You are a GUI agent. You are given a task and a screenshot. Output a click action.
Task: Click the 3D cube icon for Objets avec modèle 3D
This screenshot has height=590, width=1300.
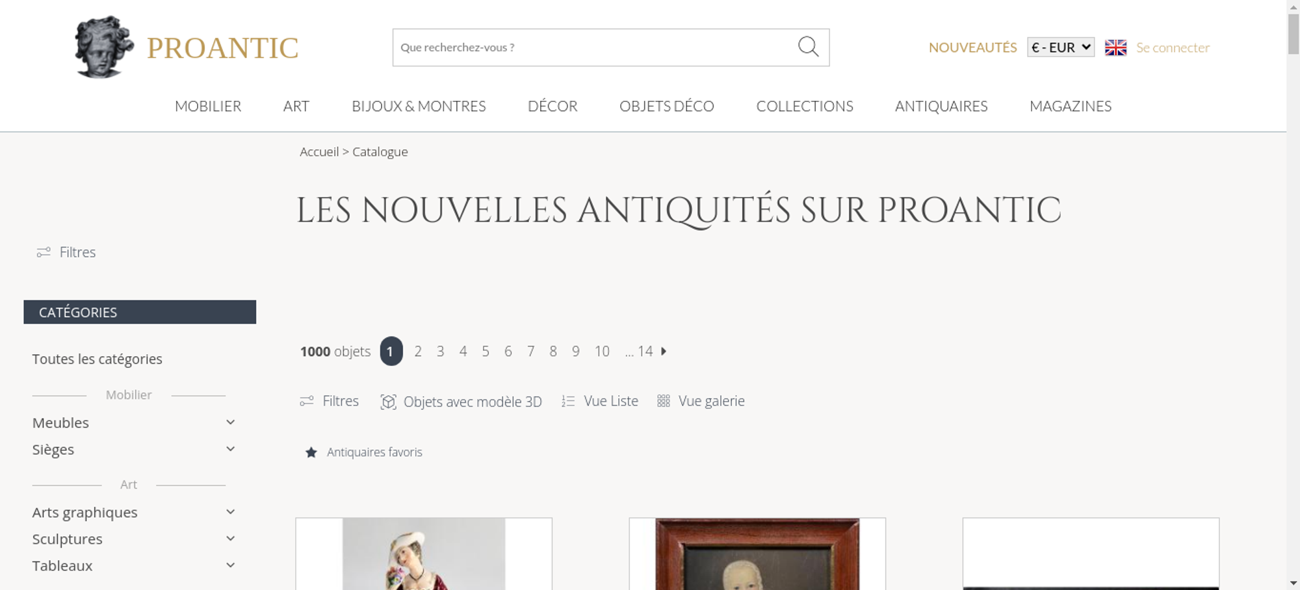pyautogui.click(x=388, y=402)
